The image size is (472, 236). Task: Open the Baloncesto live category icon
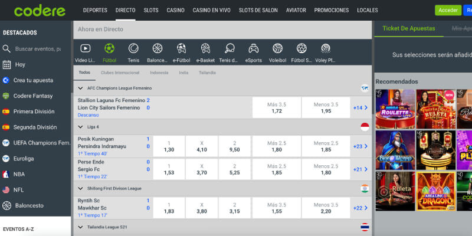click(158, 49)
